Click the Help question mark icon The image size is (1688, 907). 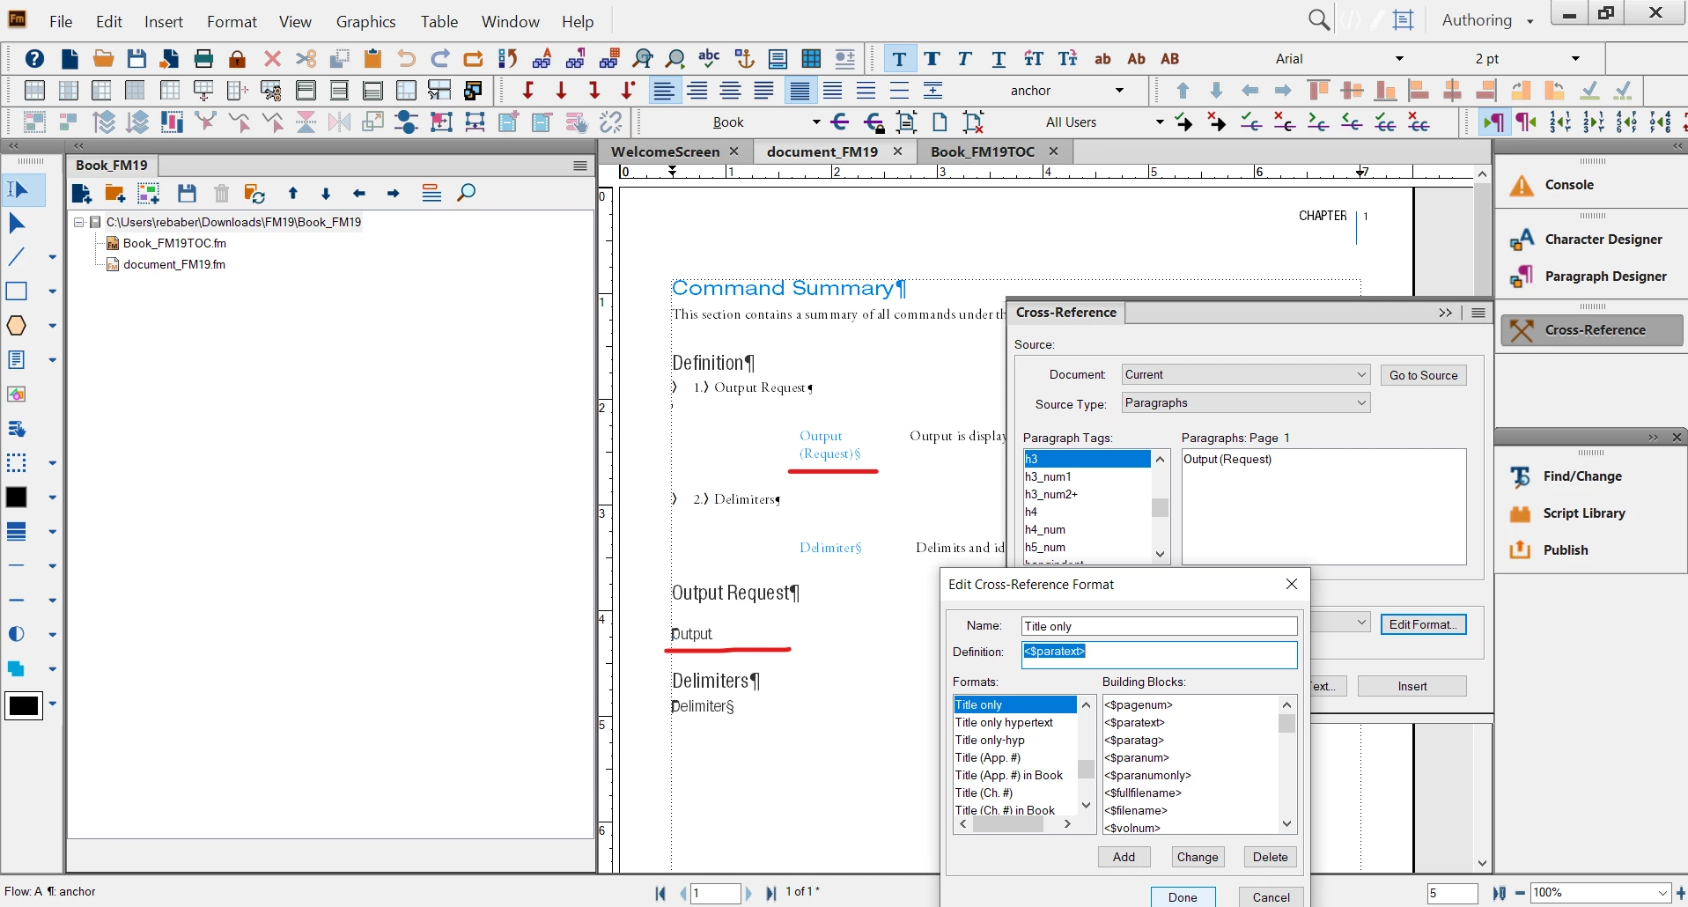click(x=34, y=59)
